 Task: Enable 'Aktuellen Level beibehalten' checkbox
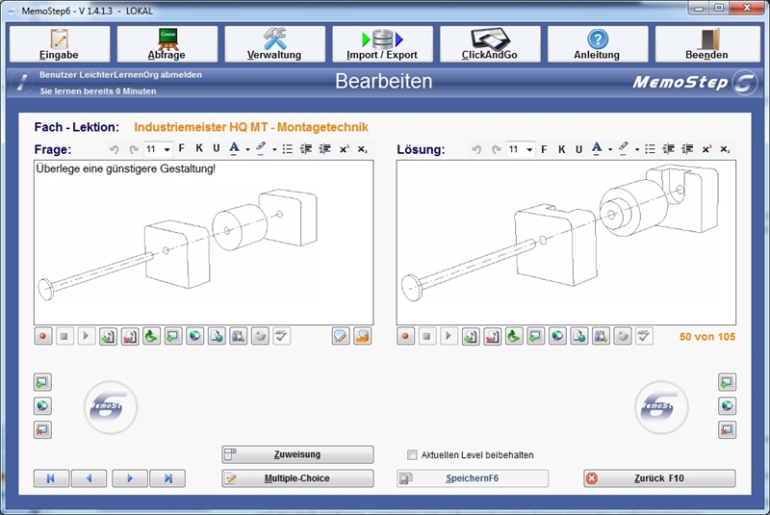point(413,455)
